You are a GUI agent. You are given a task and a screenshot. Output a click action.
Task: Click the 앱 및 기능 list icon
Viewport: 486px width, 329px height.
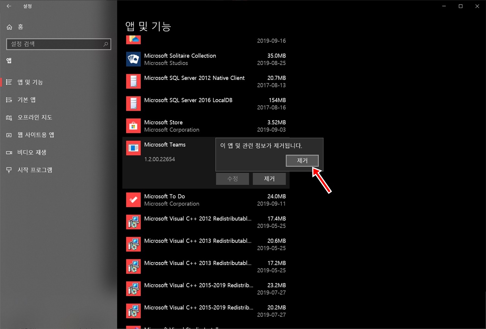pyautogui.click(x=9, y=82)
